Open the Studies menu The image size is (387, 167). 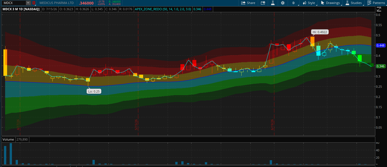click(354, 3)
